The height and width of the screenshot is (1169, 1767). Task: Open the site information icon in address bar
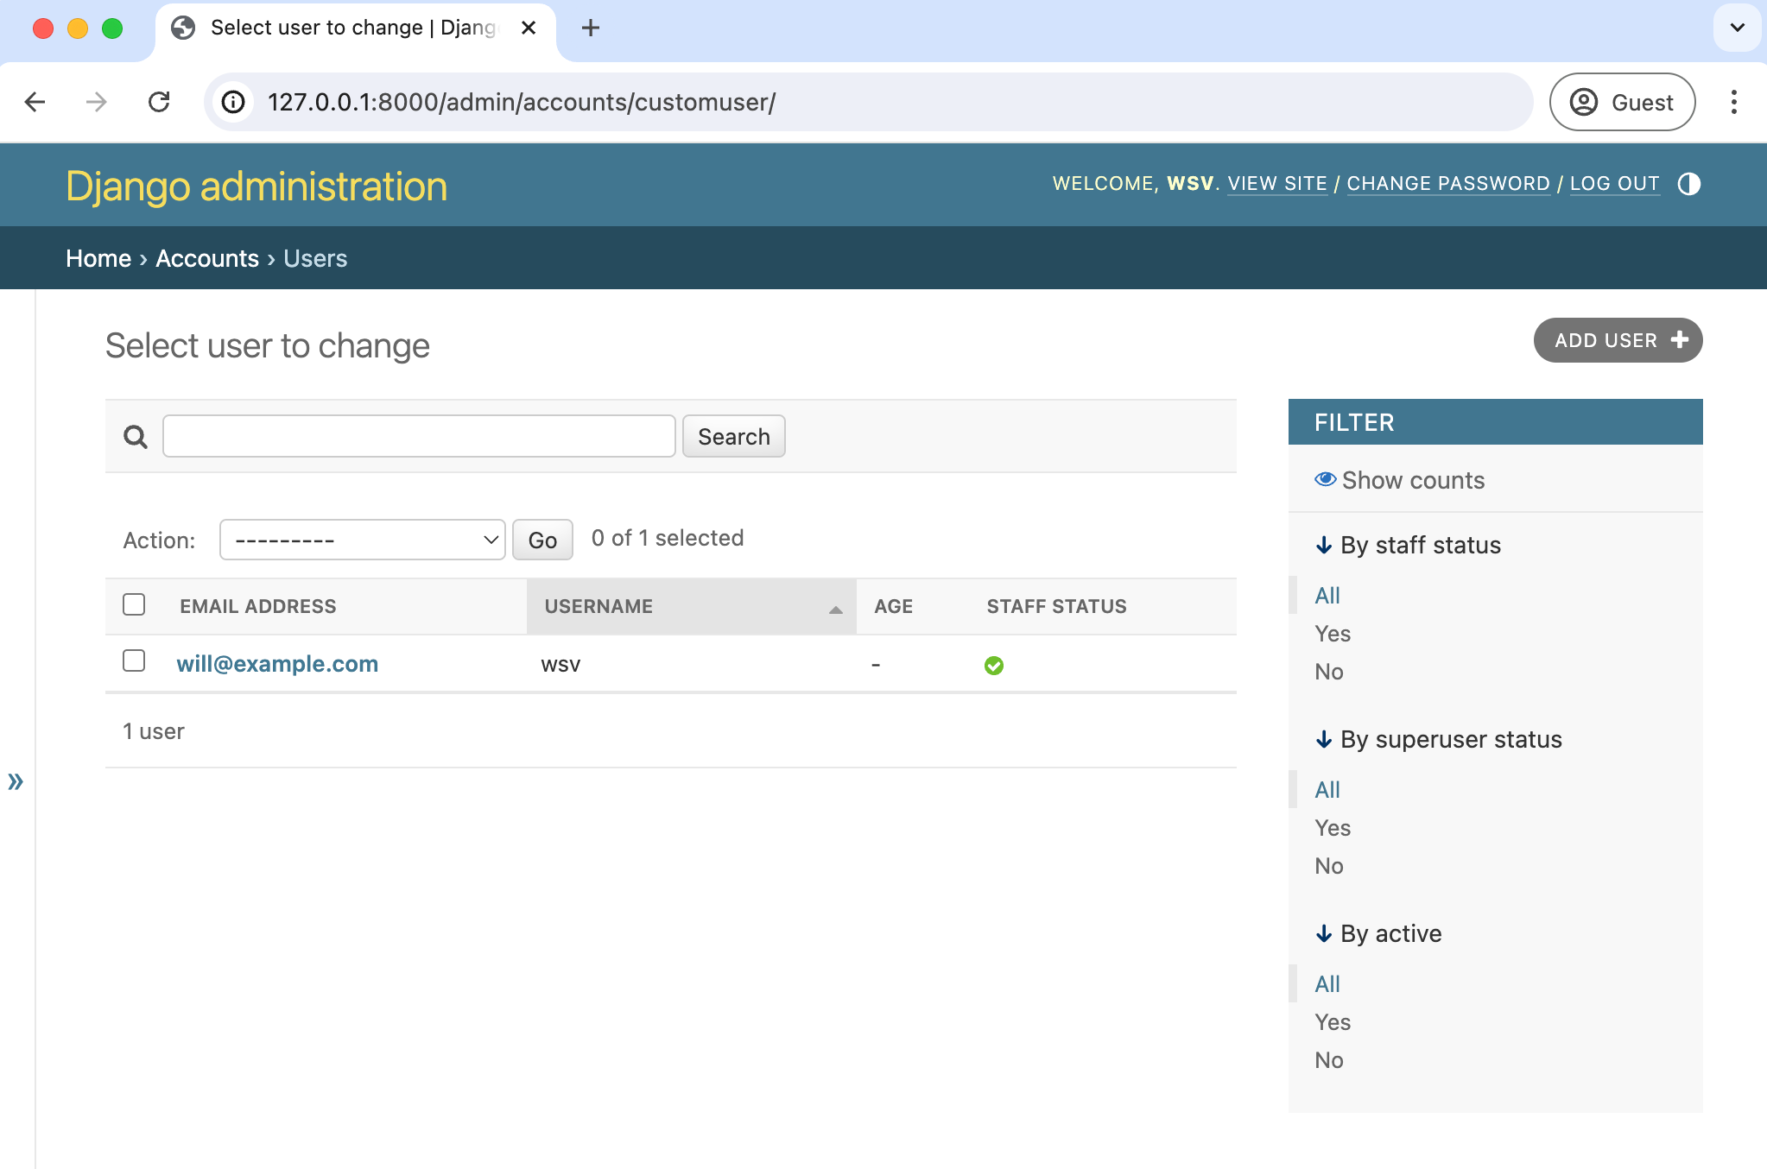coord(233,102)
